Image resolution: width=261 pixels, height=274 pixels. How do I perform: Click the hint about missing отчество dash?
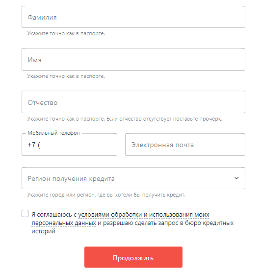(164, 119)
